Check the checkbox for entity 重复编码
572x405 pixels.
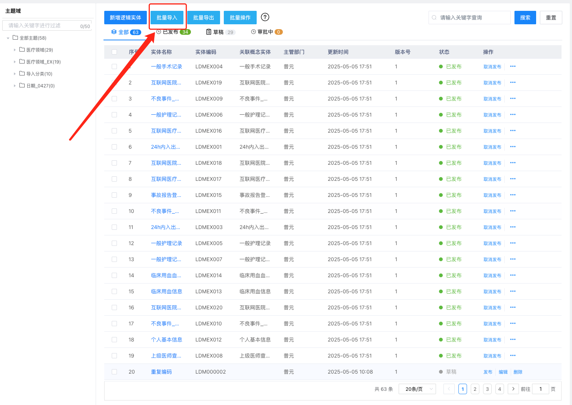(x=114, y=372)
